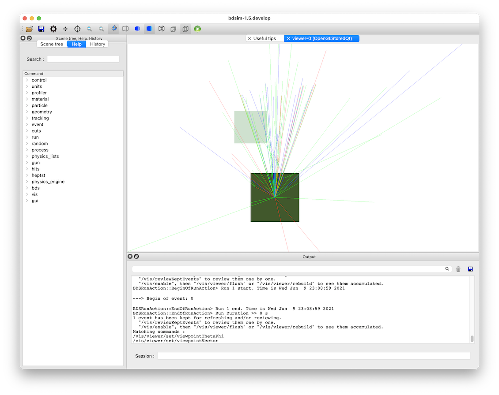Clear output with trash icon

(x=458, y=269)
